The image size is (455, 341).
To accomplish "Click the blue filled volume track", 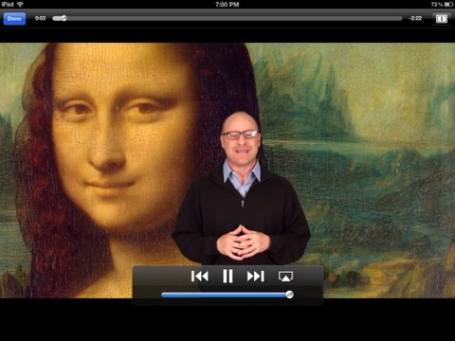I will coord(224,295).
